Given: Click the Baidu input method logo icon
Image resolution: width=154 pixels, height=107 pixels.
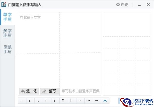Looking at the screenshot, I should [x=4, y=5].
